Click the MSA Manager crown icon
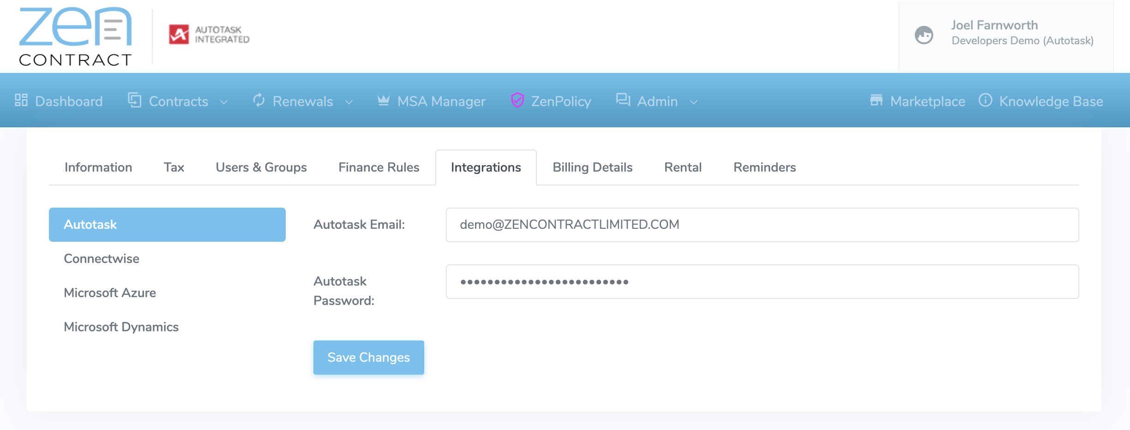 [383, 100]
